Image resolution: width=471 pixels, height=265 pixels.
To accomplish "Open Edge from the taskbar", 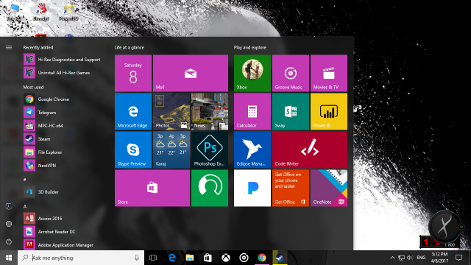I will (171, 258).
